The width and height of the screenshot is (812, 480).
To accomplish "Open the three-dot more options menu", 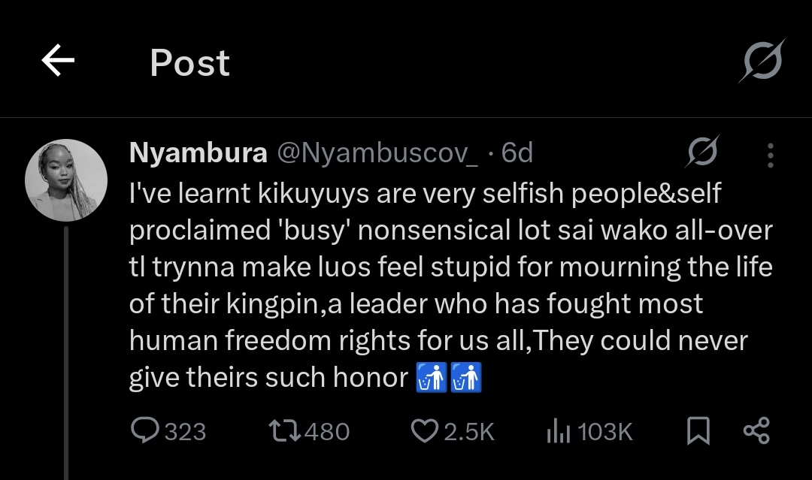I will (x=770, y=154).
